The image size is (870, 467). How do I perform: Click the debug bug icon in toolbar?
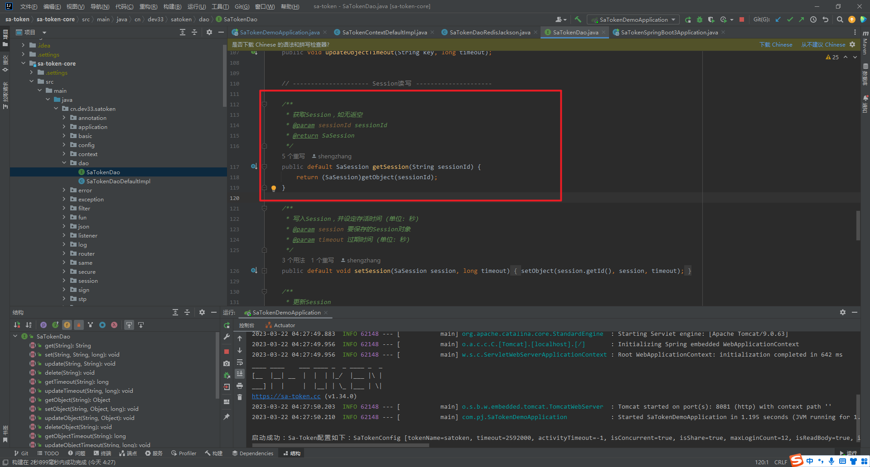click(x=700, y=19)
